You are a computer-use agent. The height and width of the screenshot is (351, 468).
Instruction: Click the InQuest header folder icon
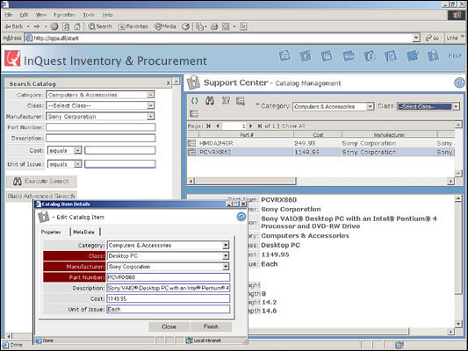coord(349,55)
